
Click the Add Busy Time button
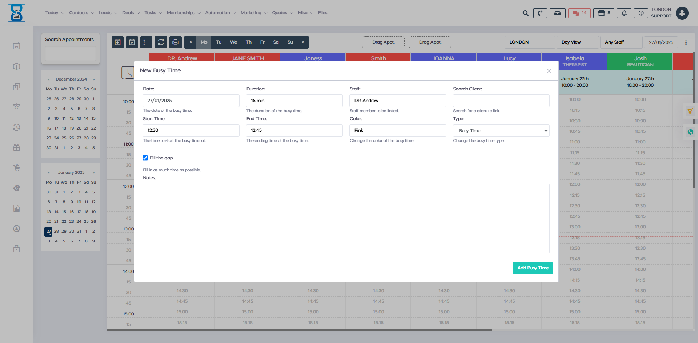pyautogui.click(x=533, y=268)
